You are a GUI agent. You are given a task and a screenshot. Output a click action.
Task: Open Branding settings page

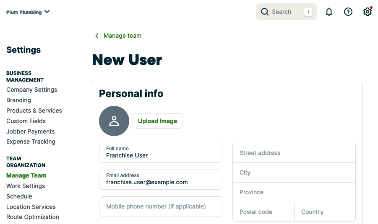[x=18, y=100]
